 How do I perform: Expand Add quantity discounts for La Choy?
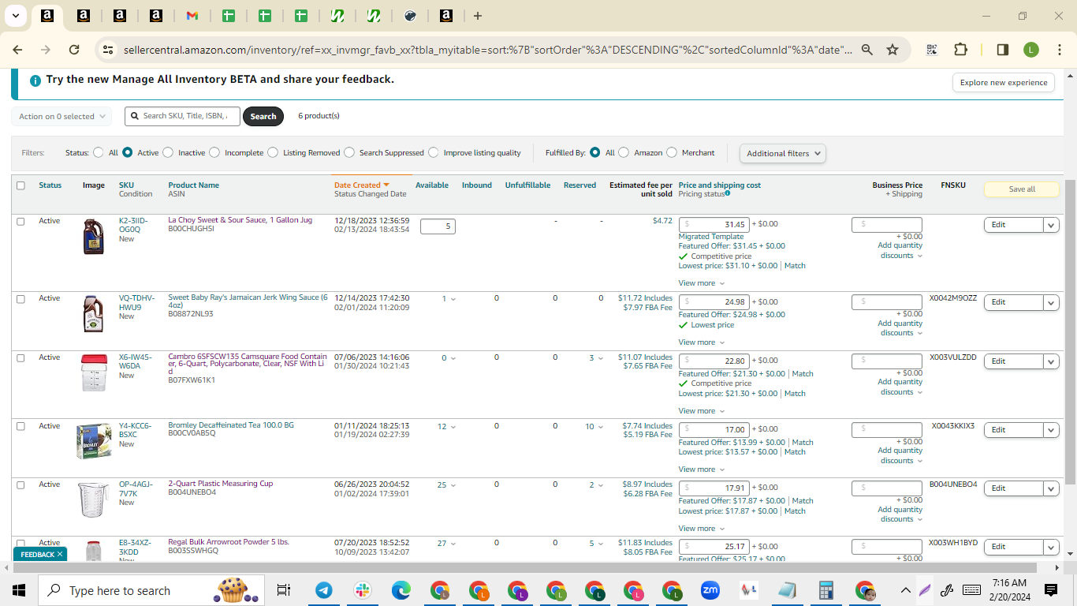click(900, 250)
